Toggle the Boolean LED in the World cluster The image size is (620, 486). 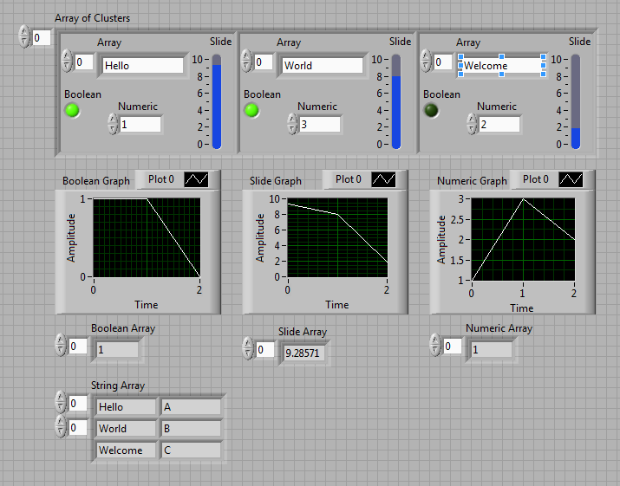tap(251, 110)
